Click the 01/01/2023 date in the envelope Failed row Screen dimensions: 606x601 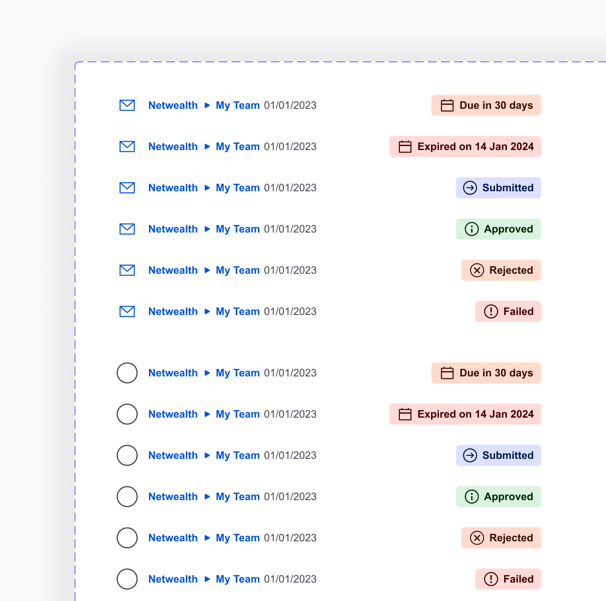click(290, 311)
